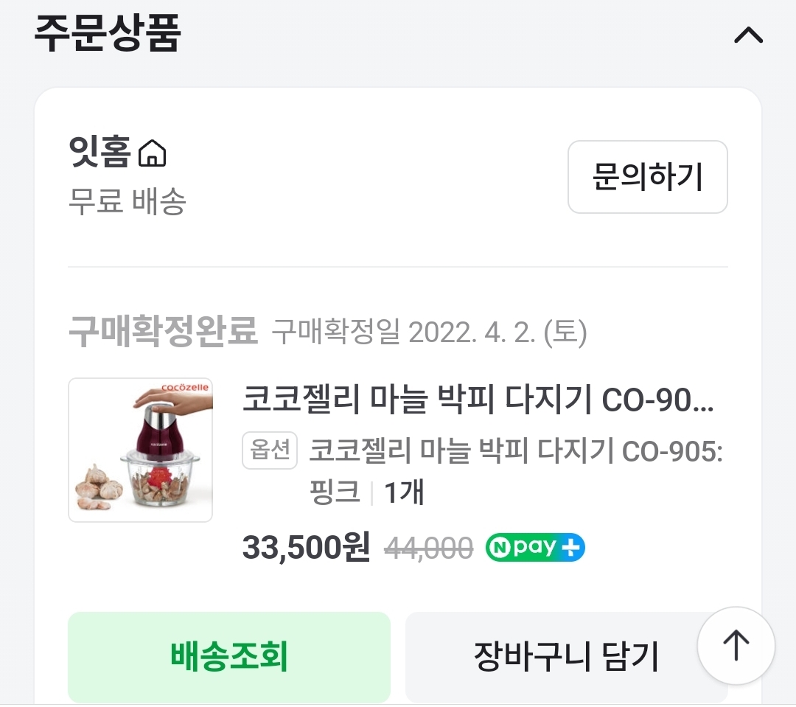Screen dimensions: 796x707
Task: Open the garlic chopper product thumbnail
Action: coord(140,450)
